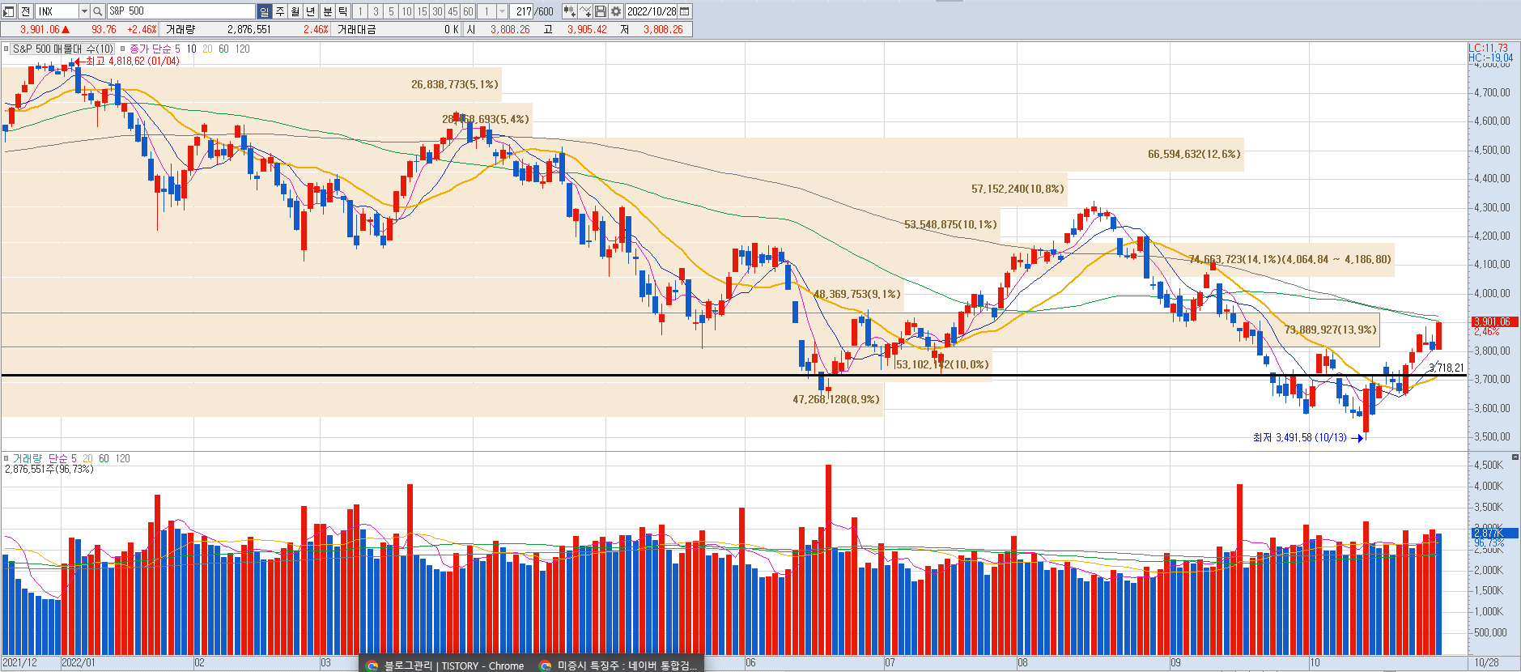Click the 전 (all) button

[x=25, y=11]
